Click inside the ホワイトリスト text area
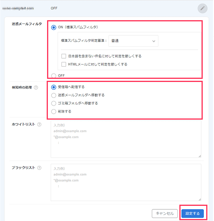 126,139
